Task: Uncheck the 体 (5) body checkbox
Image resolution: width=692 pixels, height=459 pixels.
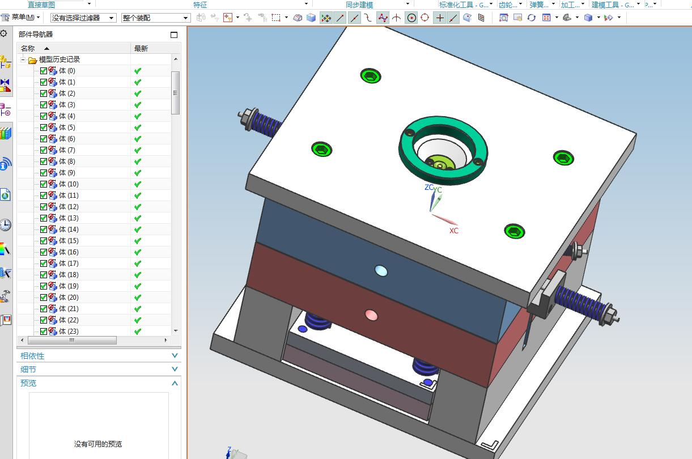Action: [x=44, y=127]
